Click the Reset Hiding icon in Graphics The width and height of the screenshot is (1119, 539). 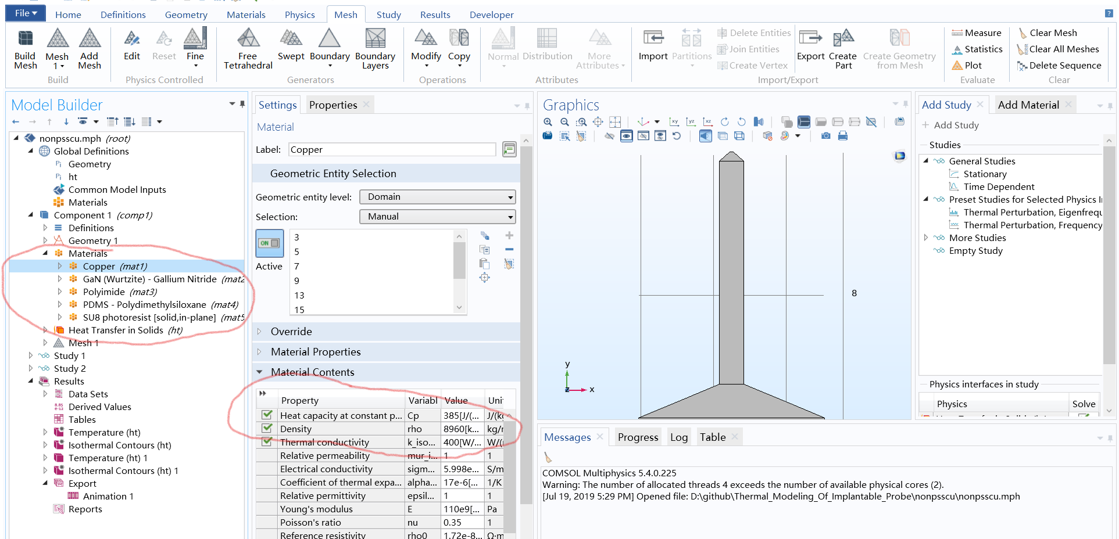click(677, 136)
